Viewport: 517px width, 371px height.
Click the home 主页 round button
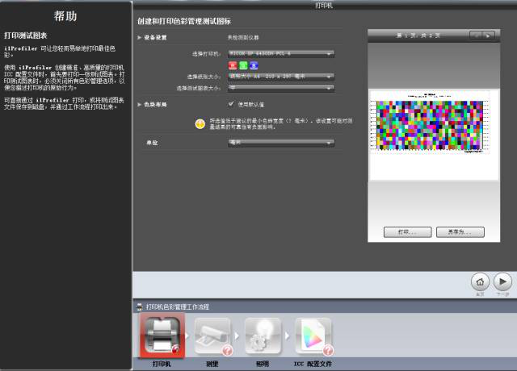[480, 281]
